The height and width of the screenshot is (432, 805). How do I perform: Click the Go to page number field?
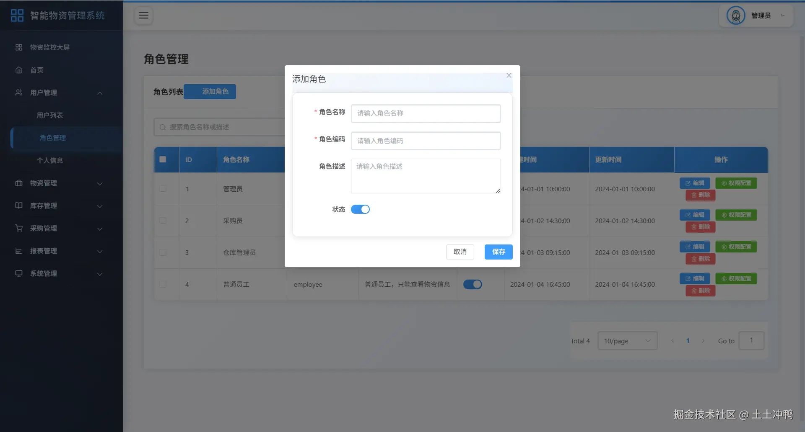(751, 340)
